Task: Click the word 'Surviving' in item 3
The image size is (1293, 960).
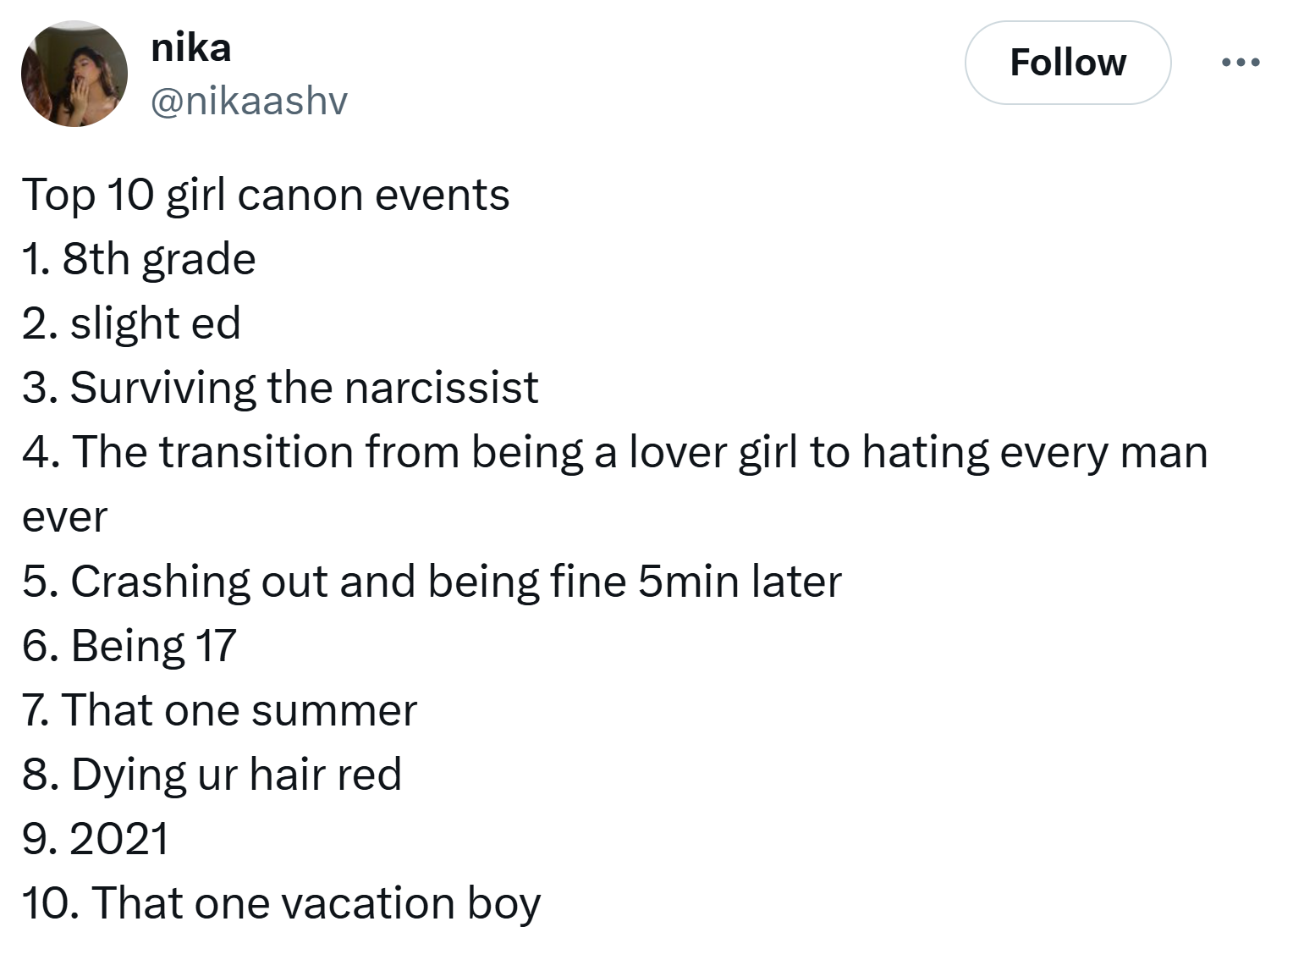Action: click(163, 389)
